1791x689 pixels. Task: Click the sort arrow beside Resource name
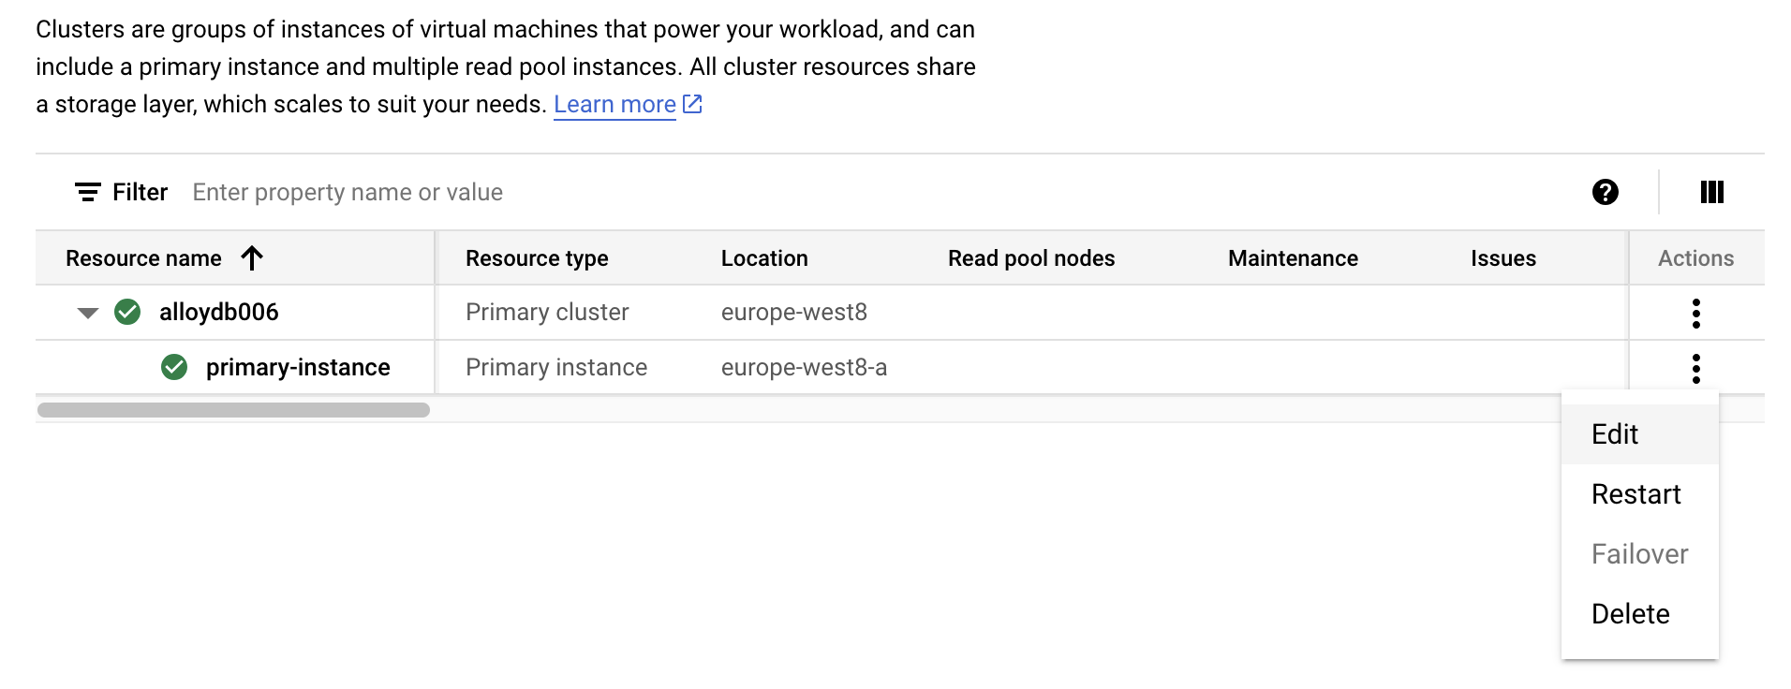[252, 257]
